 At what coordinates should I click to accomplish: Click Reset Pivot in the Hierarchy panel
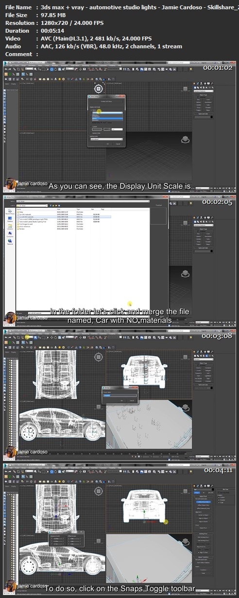[204, 528]
